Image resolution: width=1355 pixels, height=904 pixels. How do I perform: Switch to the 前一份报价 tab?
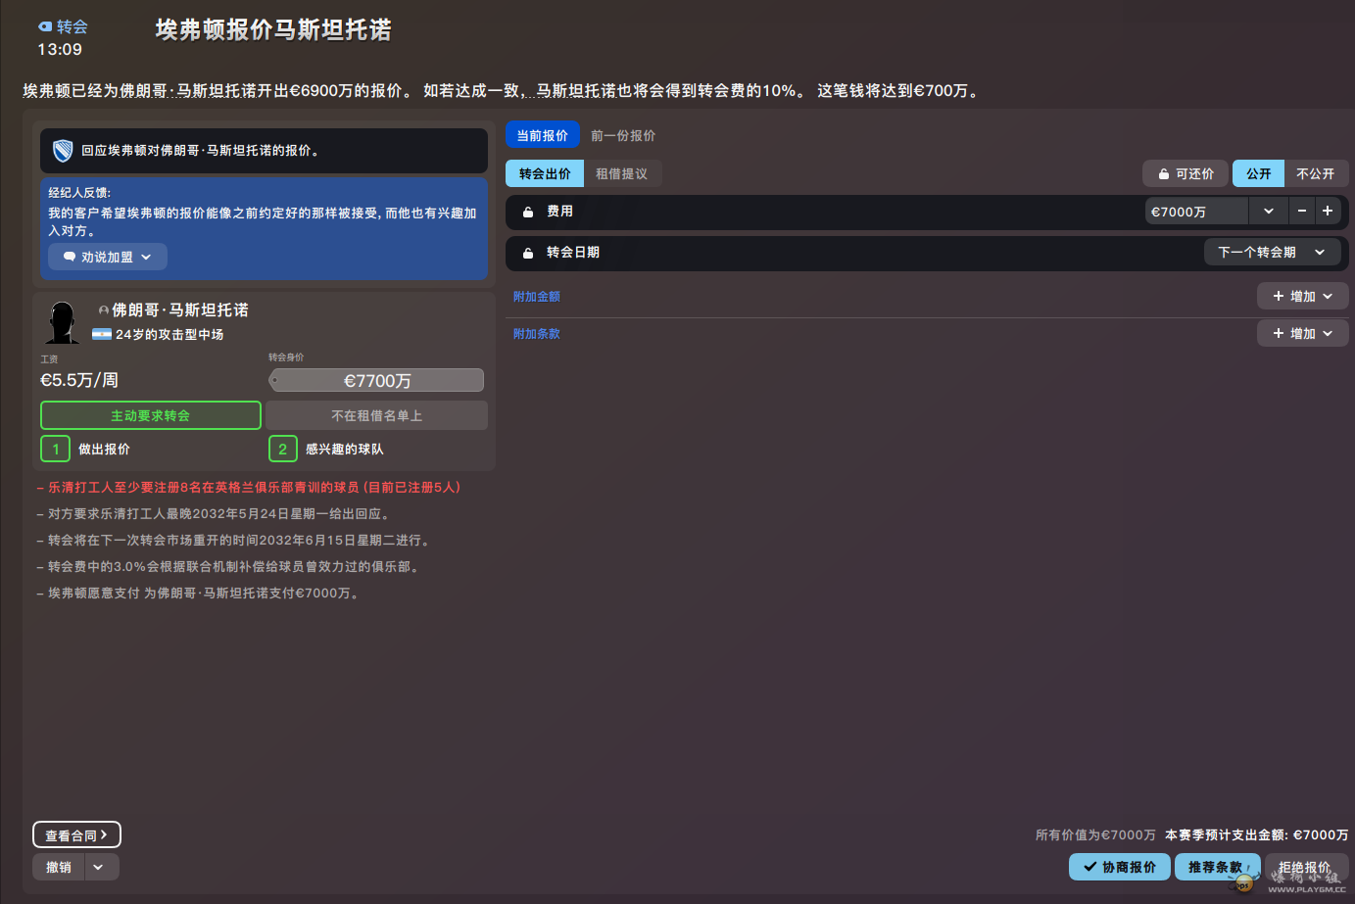coord(623,135)
